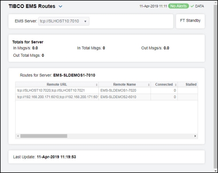Open the Connected column menu icon

click(175, 85)
